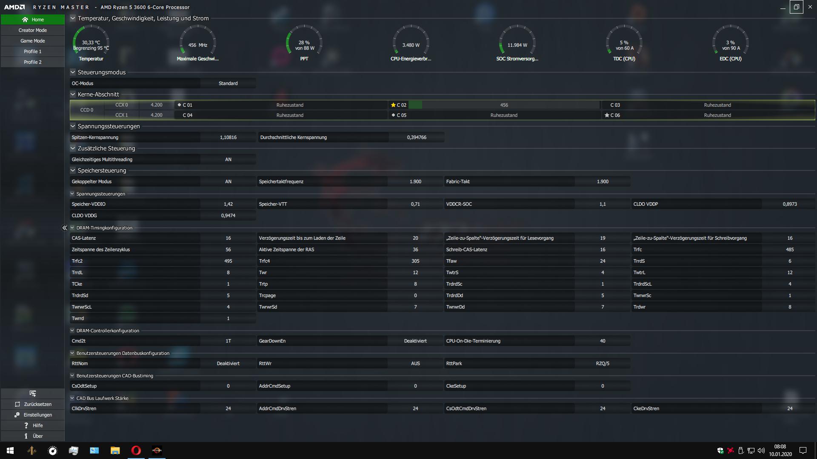Open the notification center icon

pos(803,450)
